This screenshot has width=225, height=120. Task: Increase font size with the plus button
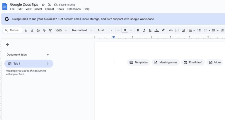[131, 30]
